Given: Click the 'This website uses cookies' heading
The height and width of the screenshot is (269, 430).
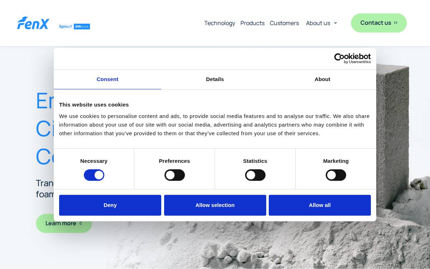Looking at the screenshot, I should [94, 105].
